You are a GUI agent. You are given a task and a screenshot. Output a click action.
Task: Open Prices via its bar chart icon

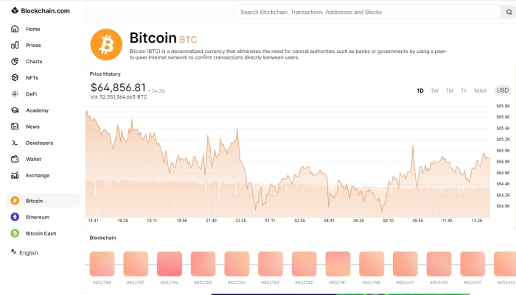click(x=15, y=45)
